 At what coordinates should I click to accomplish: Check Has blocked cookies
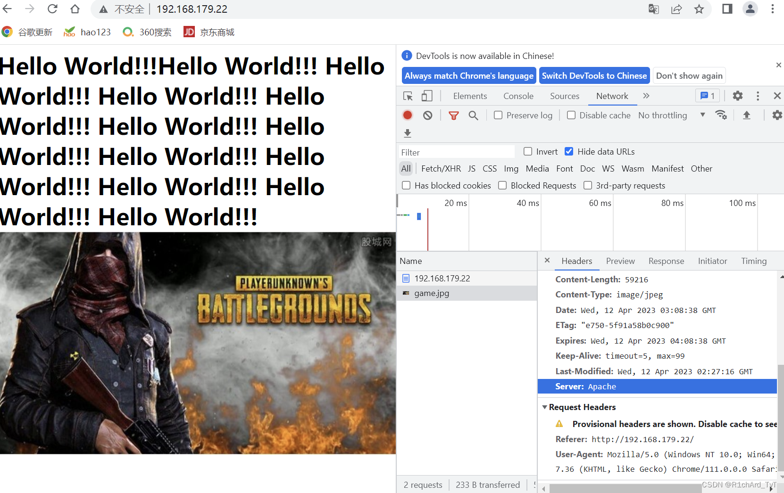pyautogui.click(x=406, y=185)
